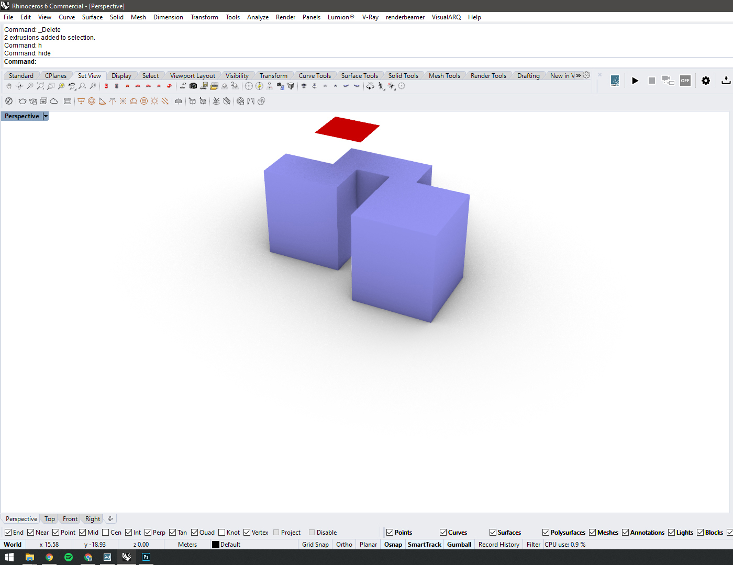Screen dimensions: 733x565
Task: Click the Lumion OFF toggle button
Action: (x=685, y=81)
